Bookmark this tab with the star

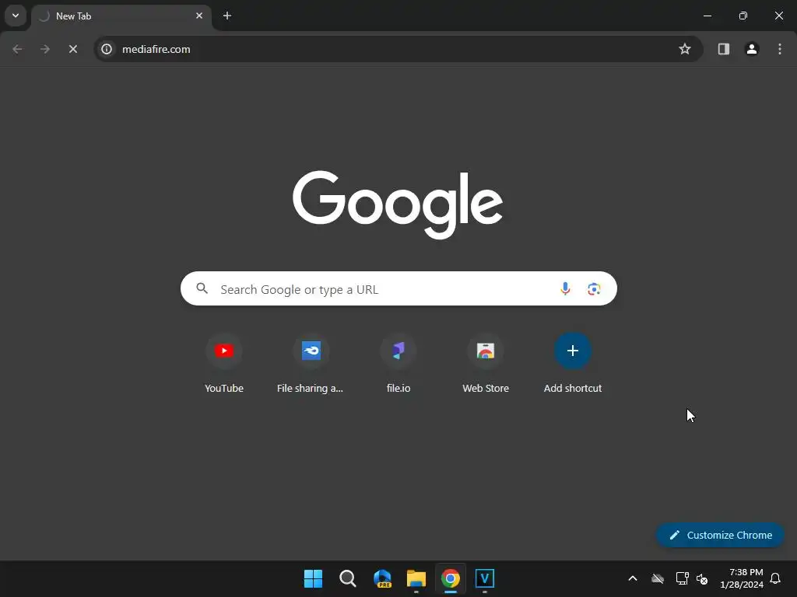pos(685,49)
